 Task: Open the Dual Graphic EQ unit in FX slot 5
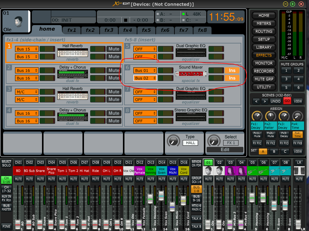191,53
